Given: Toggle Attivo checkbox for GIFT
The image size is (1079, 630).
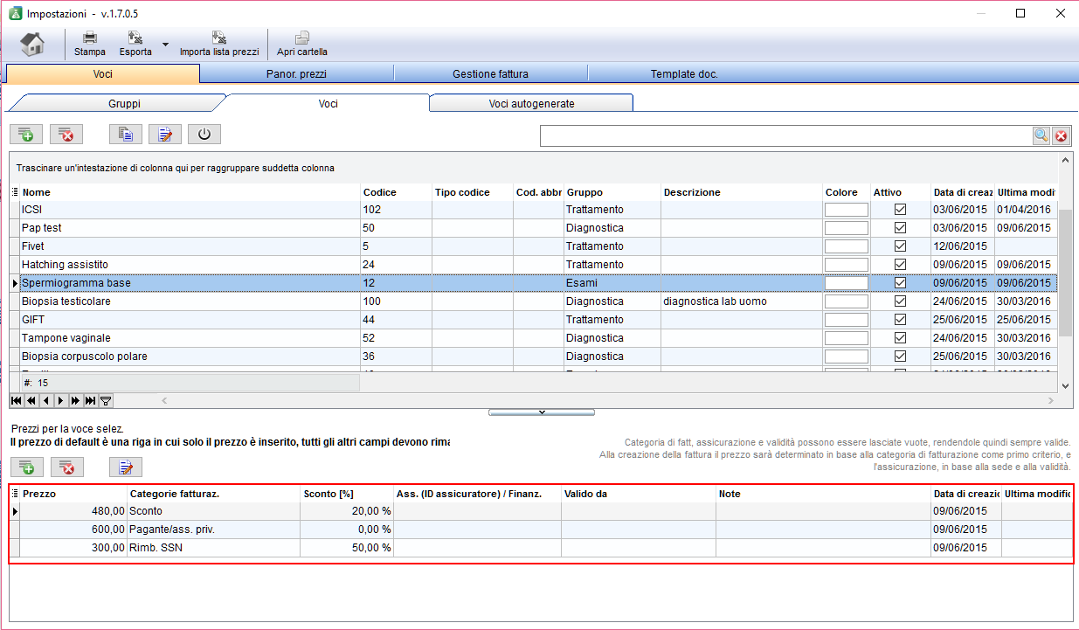Looking at the screenshot, I should [900, 320].
